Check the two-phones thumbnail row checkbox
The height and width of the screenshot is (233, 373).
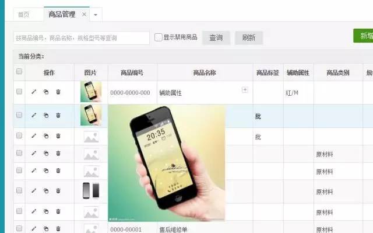point(19,190)
